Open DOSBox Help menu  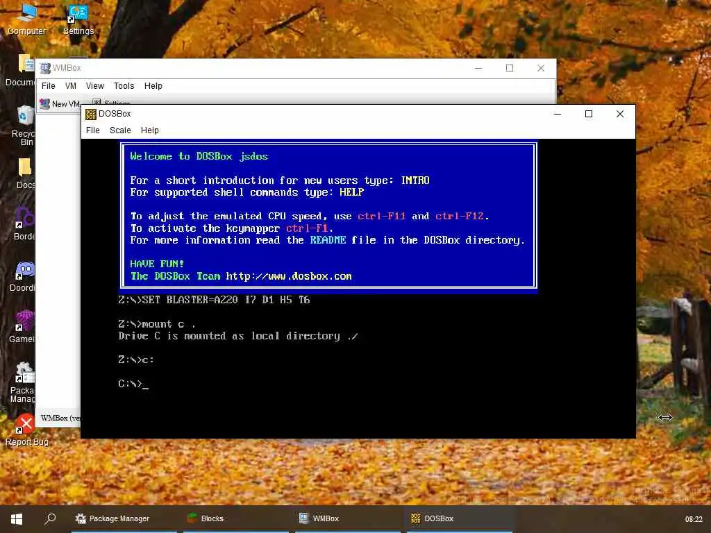(x=150, y=130)
